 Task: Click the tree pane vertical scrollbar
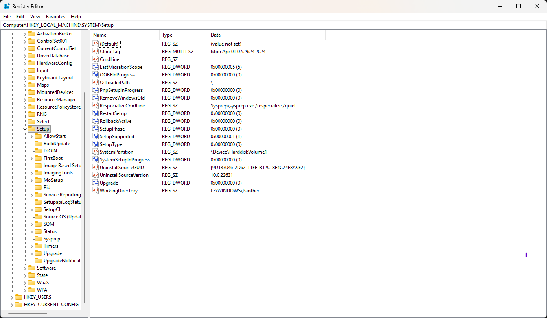[x=85, y=197]
